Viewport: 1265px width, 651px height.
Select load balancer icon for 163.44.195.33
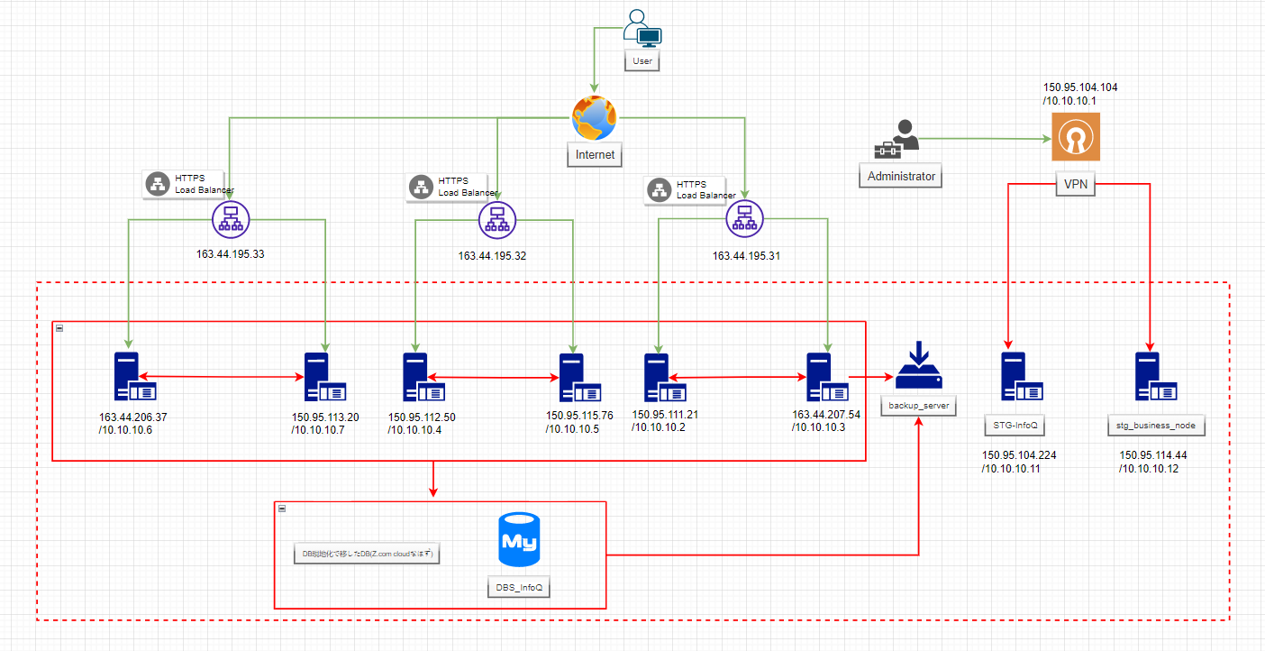click(231, 218)
